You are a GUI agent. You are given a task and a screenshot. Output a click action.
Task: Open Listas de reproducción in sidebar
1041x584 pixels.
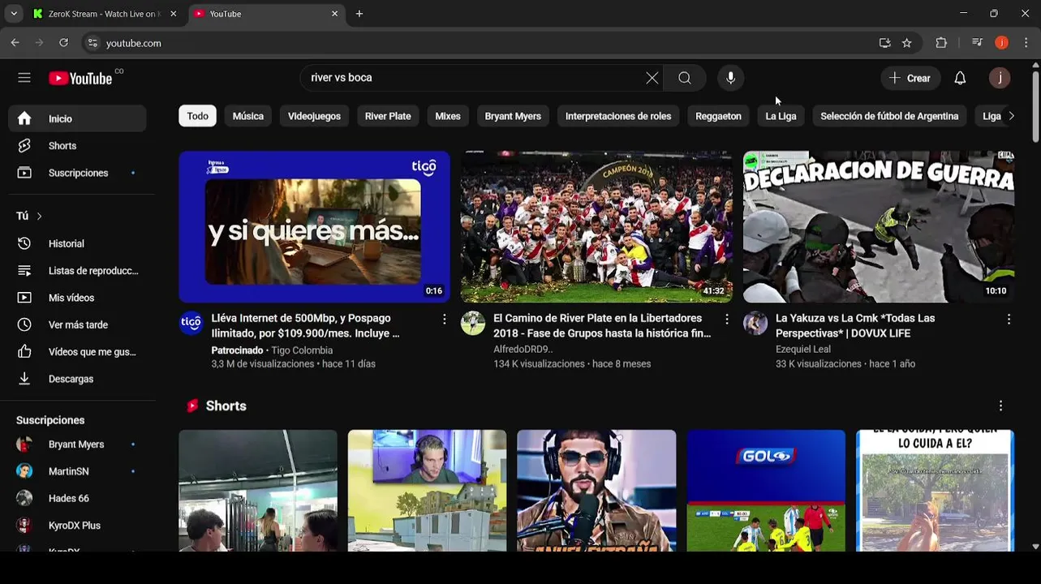pos(77,271)
